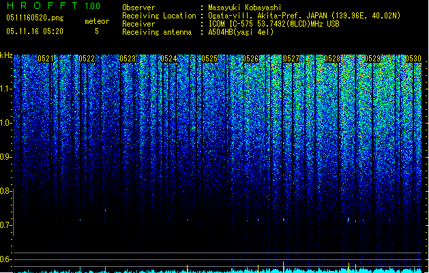Click the meteor echo dot under 0527
Image resolution: width=429 pixels, height=273 pixels.
pyautogui.click(x=284, y=219)
